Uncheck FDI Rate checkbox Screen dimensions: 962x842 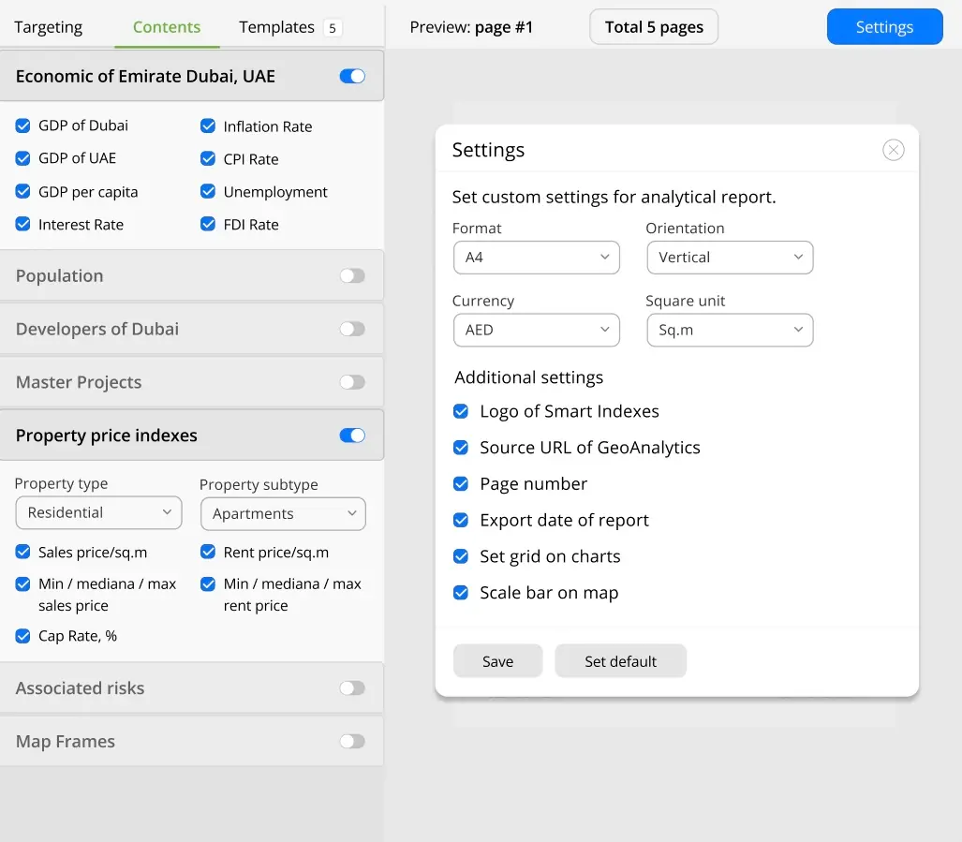208,224
